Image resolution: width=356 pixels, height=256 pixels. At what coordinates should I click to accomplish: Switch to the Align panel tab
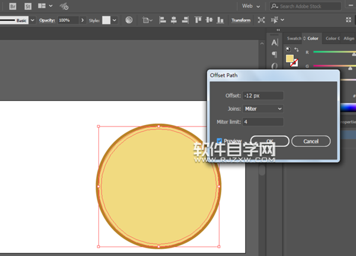coord(349,39)
